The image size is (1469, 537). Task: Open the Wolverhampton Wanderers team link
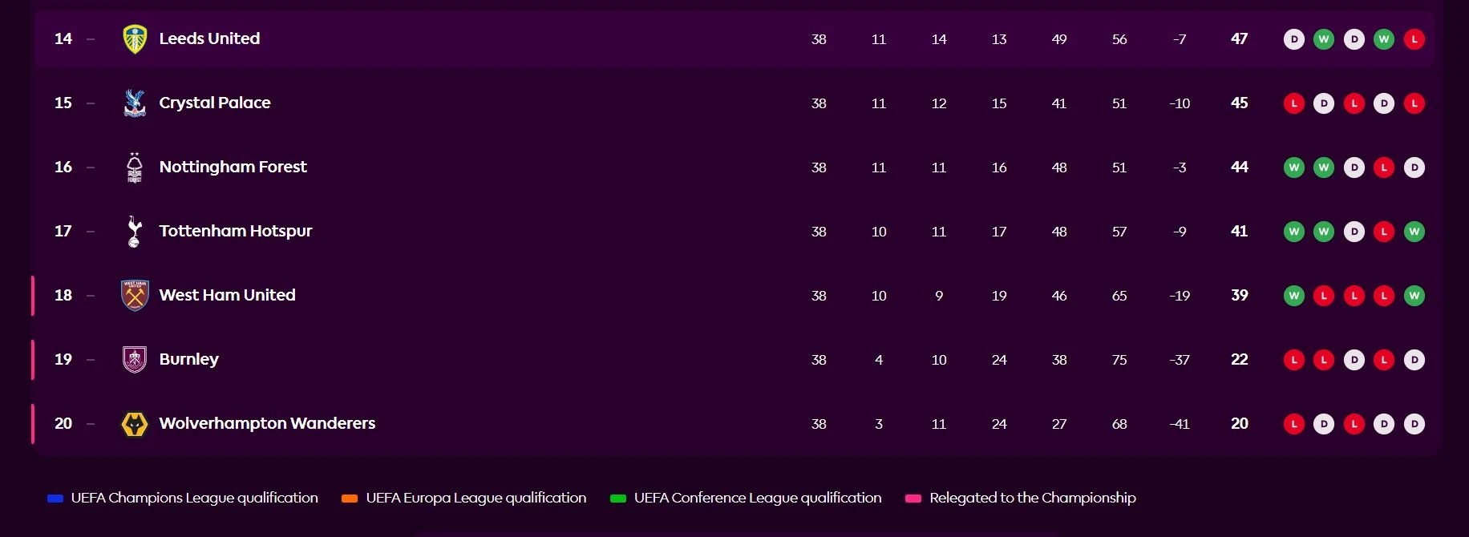tap(267, 423)
